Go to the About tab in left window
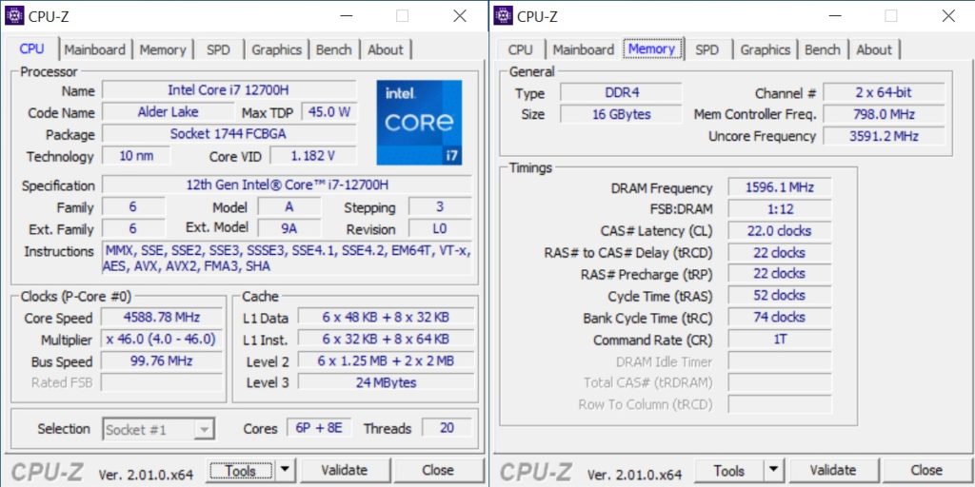The image size is (975, 487). click(385, 49)
